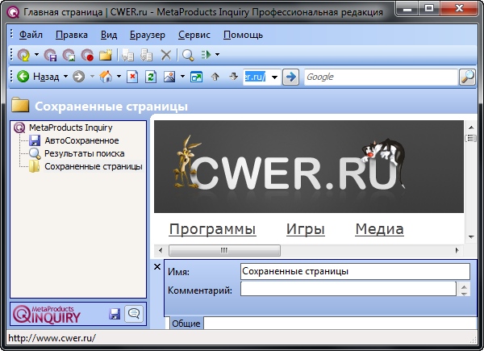484x351 pixels.
Task: Click the Программы link on the page
Action: (212, 229)
